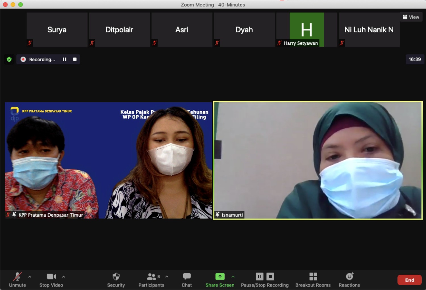Select Harry Setyawan's participant tile

[x=306, y=29]
